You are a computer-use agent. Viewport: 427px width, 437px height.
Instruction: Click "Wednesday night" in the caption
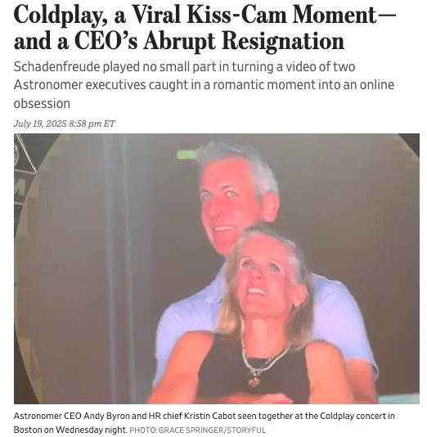tap(91, 430)
